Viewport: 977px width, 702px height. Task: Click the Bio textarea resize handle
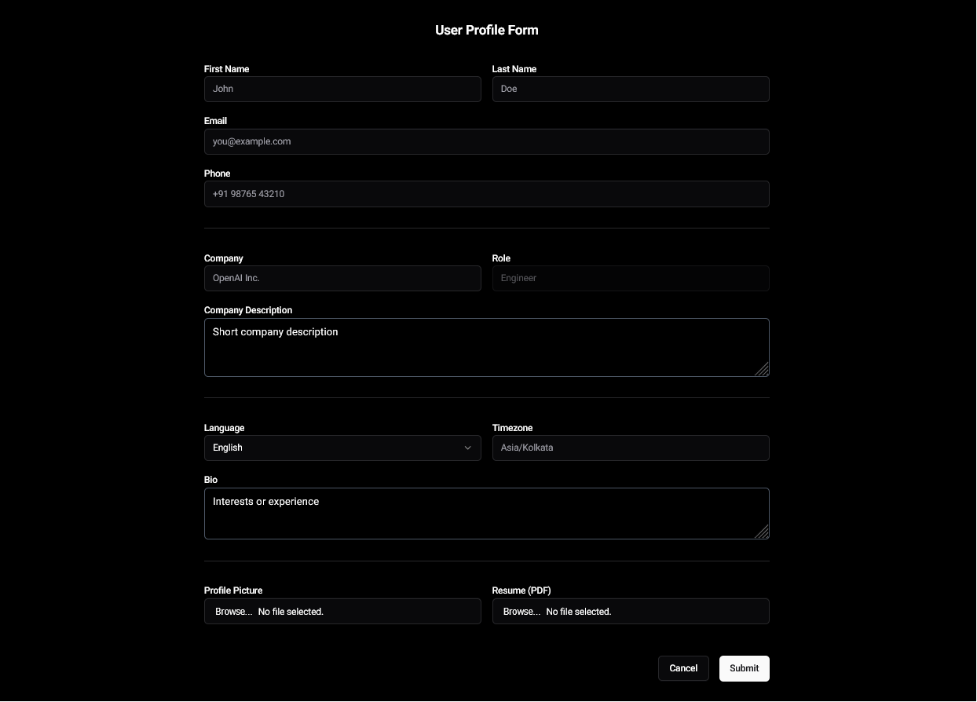coord(762,532)
